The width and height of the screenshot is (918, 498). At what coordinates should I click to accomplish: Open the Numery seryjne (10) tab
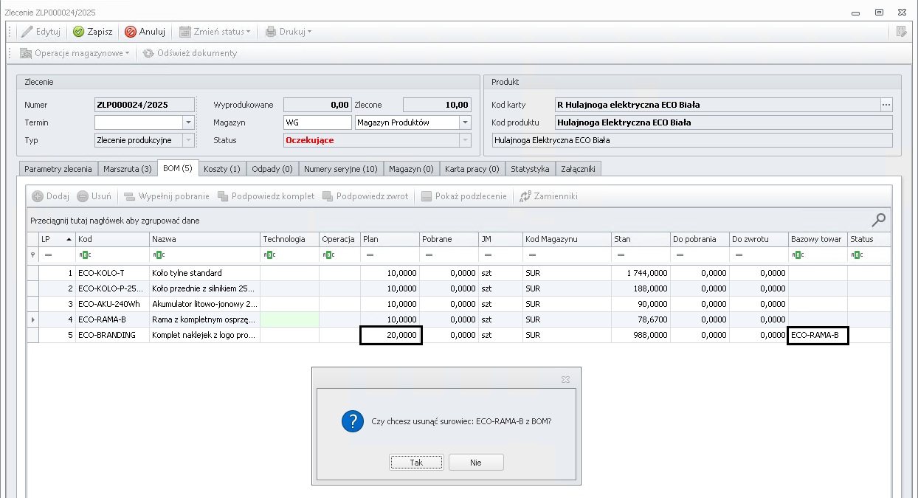tap(341, 169)
